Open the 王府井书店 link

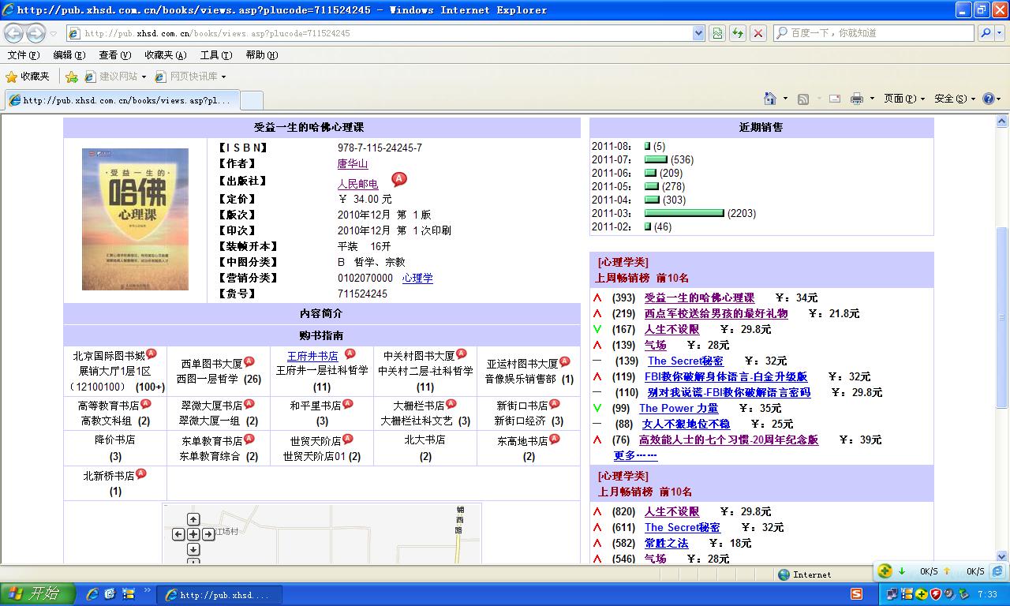tap(312, 356)
